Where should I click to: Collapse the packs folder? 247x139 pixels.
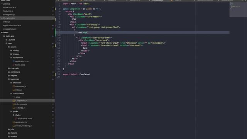pos(11,112)
